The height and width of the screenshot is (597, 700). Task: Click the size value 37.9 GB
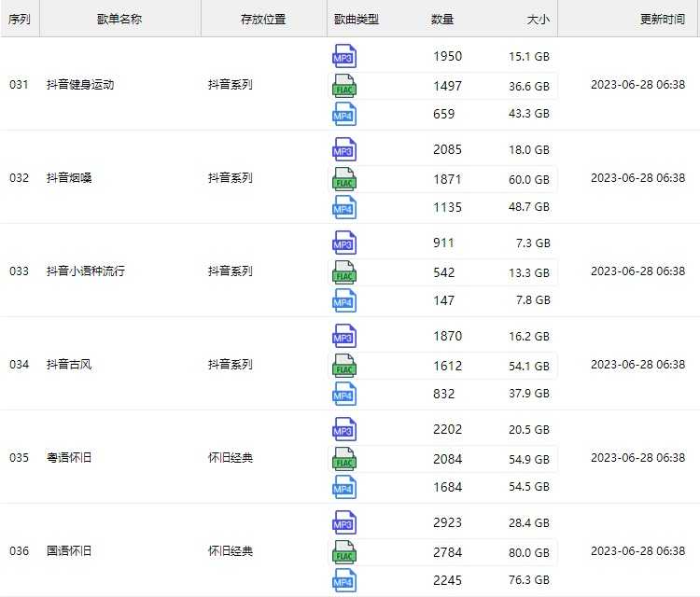pos(529,394)
